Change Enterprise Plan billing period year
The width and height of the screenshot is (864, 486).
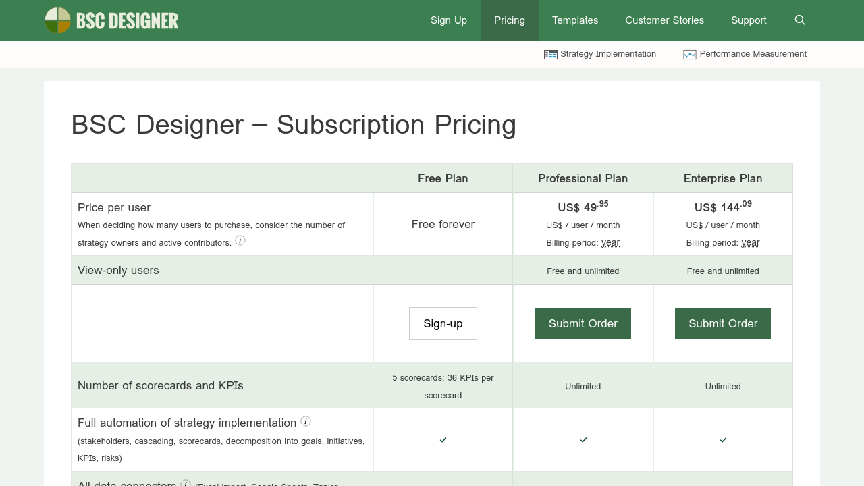point(751,242)
